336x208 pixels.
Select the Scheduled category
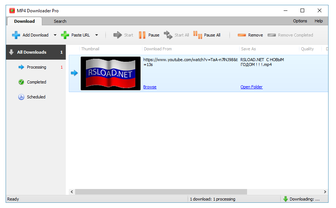(x=36, y=97)
